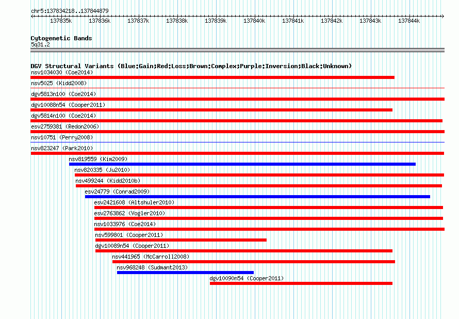Screen dimensions: 459x319
Task: Select the short blue bar for nsv968248
Action: tap(185, 273)
